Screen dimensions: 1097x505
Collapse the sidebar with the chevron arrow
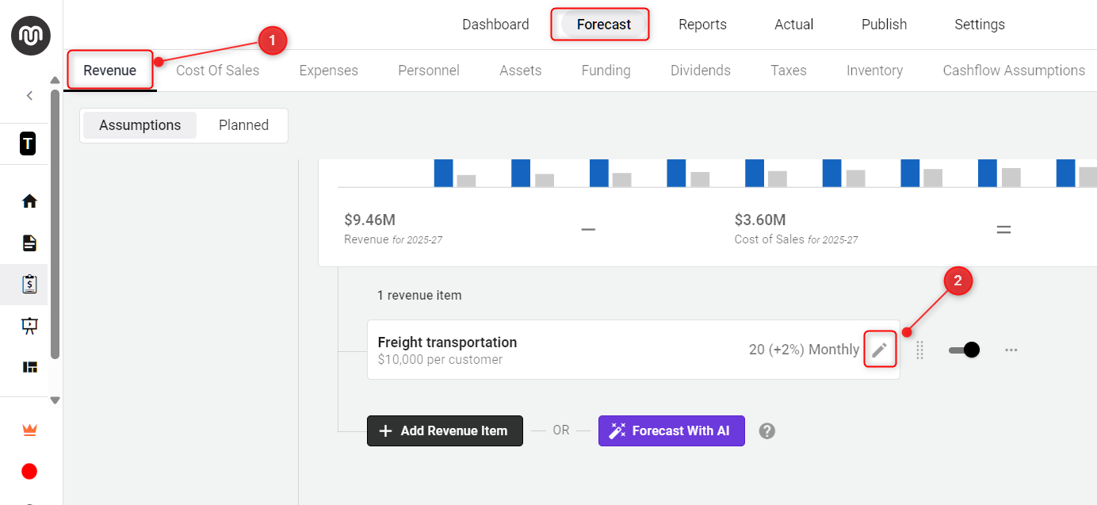(29, 96)
